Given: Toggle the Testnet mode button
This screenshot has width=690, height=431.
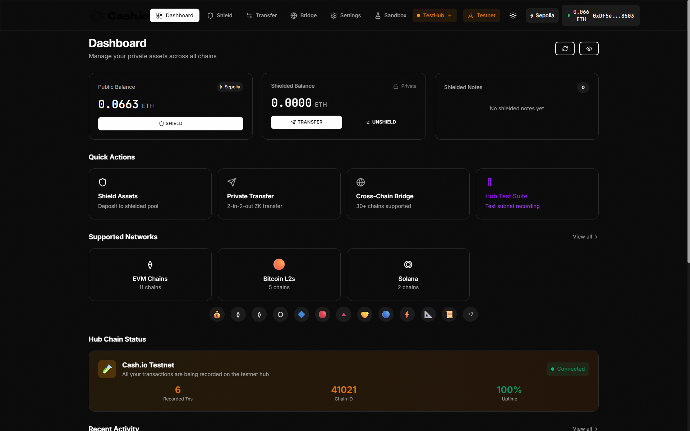Looking at the screenshot, I should (482, 15).
